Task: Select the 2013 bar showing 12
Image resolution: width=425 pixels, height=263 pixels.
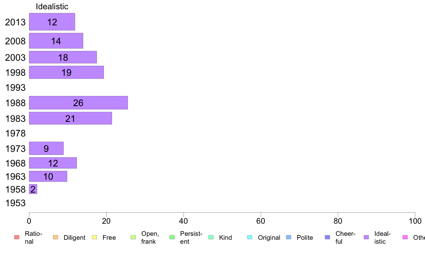Action: click(x=52, y=22)
